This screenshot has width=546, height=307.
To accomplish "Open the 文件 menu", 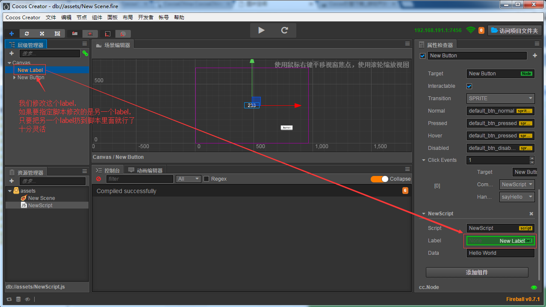I will coord(51,18).
